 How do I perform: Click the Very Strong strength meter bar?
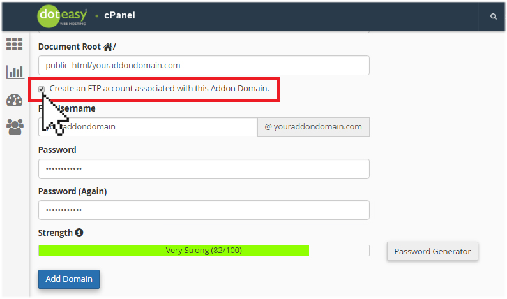pos(204,251)
